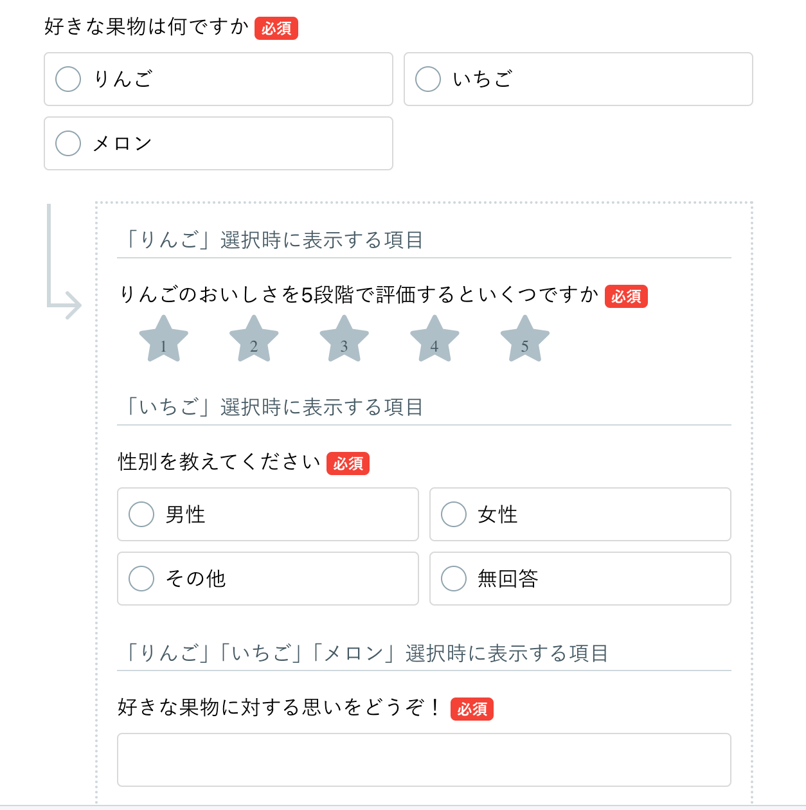Give a 5-star rating

(x=524, y=340)
